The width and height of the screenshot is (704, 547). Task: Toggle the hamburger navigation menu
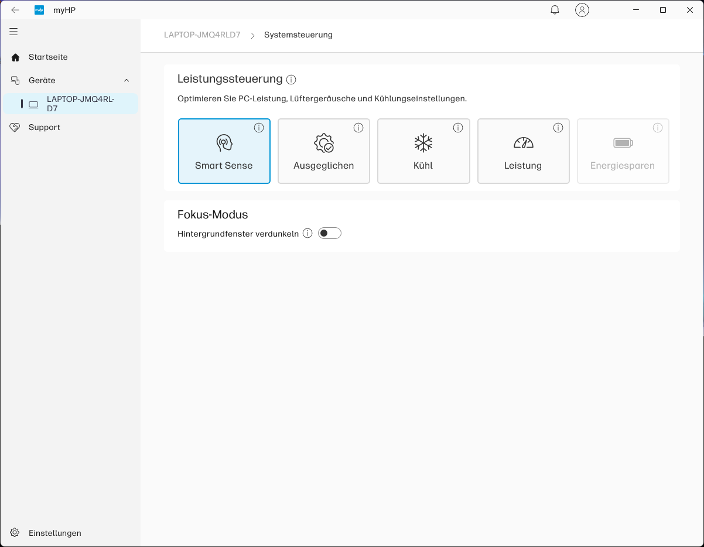pos(13,32)
